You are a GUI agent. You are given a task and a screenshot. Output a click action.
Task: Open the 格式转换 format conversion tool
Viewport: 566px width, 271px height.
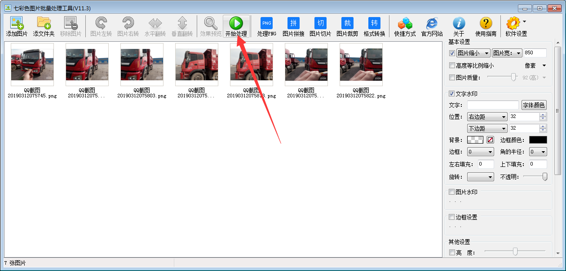click(374, 27)
